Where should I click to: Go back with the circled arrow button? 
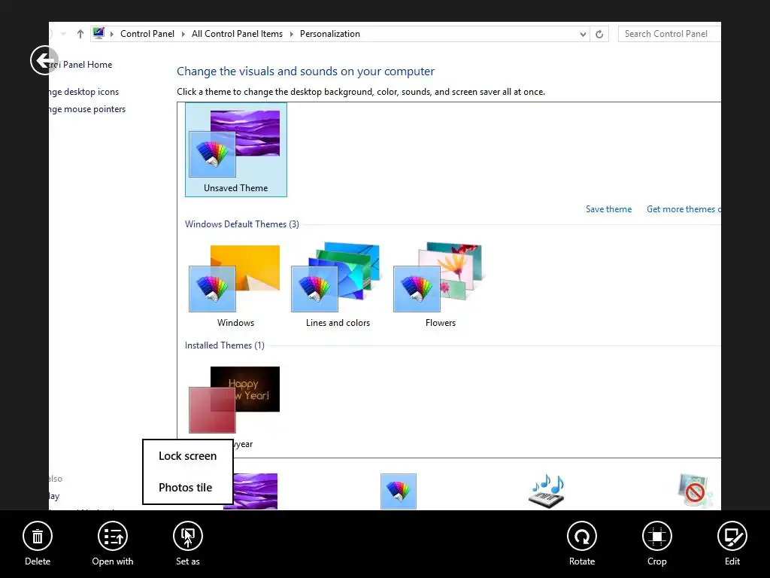(44, 60)
